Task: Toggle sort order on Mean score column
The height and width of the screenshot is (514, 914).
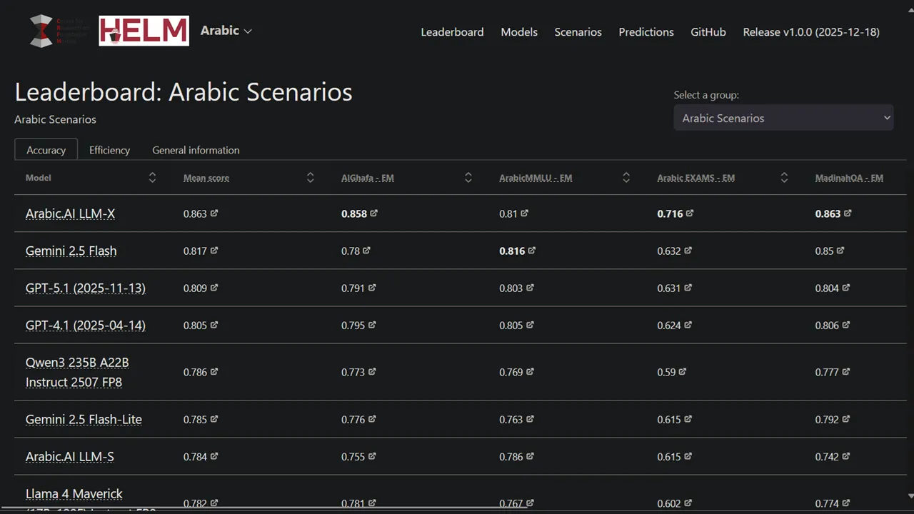Action: [x=310, y=176]
